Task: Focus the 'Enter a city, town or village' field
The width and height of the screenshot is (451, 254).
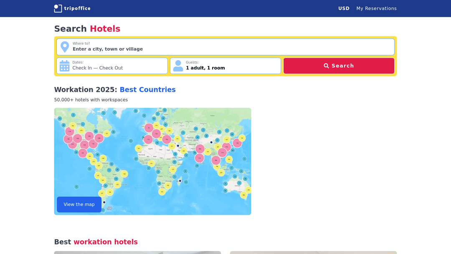Action: tap(225, 47)
